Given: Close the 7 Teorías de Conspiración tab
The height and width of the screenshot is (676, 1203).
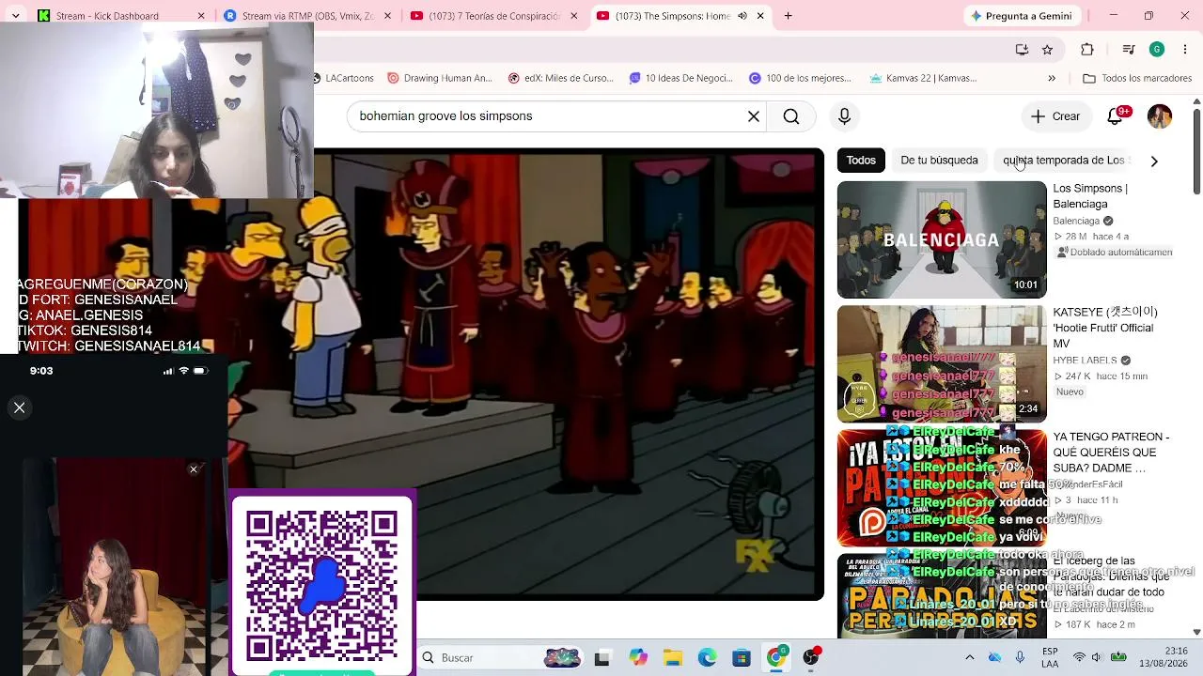Looking at the screenshot, I should click(574, 16).
